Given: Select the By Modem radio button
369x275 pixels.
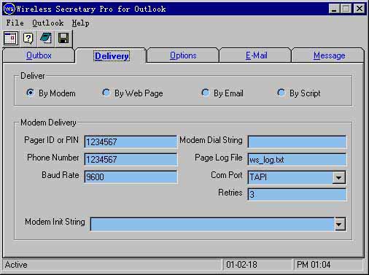Looking at the screenshot, I should (x=31, y=93).
